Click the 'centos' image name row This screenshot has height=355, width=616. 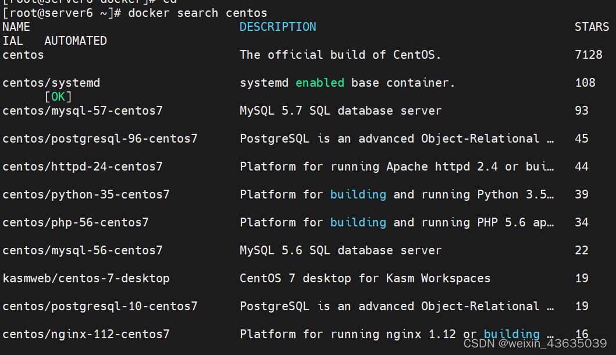pyautogui.click(x=23, y=55)
